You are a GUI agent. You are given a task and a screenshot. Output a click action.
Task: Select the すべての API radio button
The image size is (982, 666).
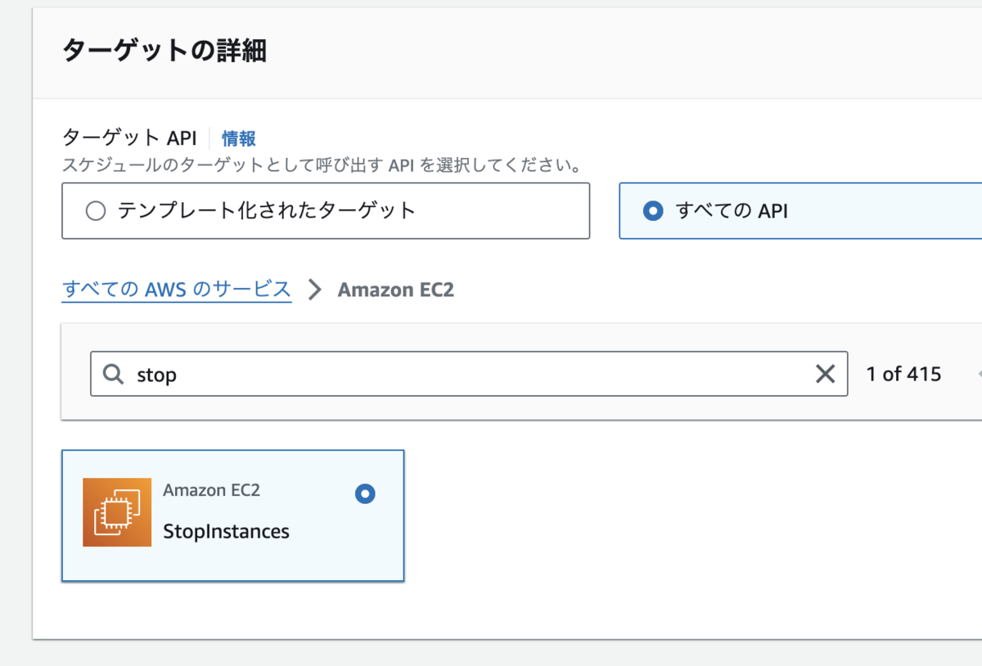coord(653,211)
